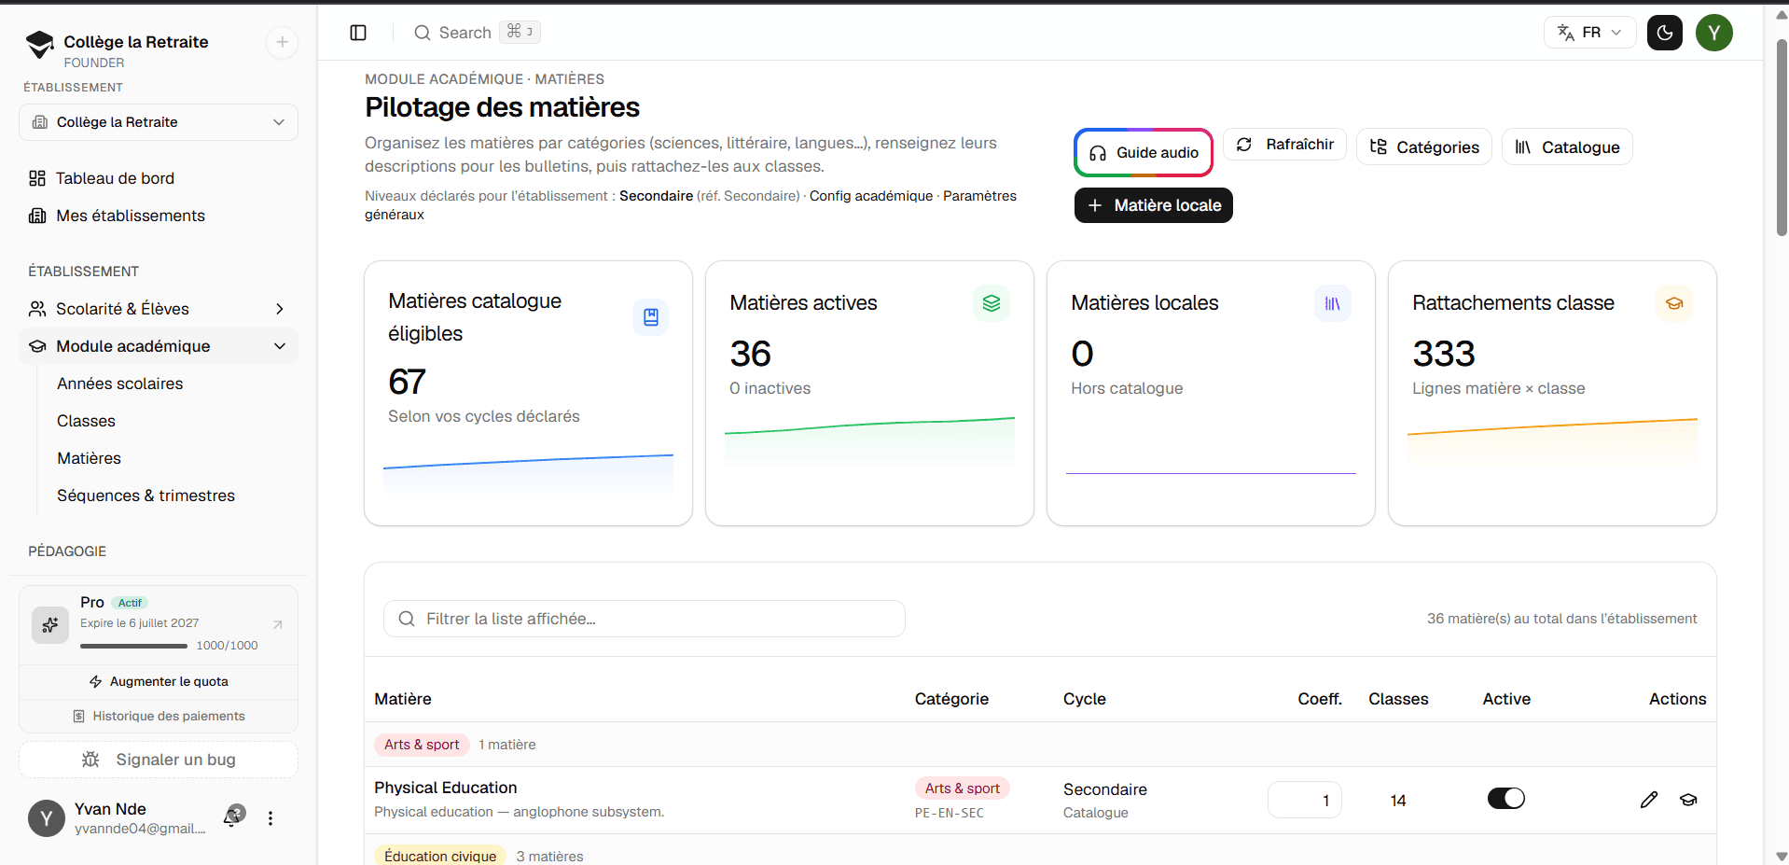Click the Collège la Retraite graduation cap logo
Screen dimensions: 1789x865
click(x=40, y=44)
